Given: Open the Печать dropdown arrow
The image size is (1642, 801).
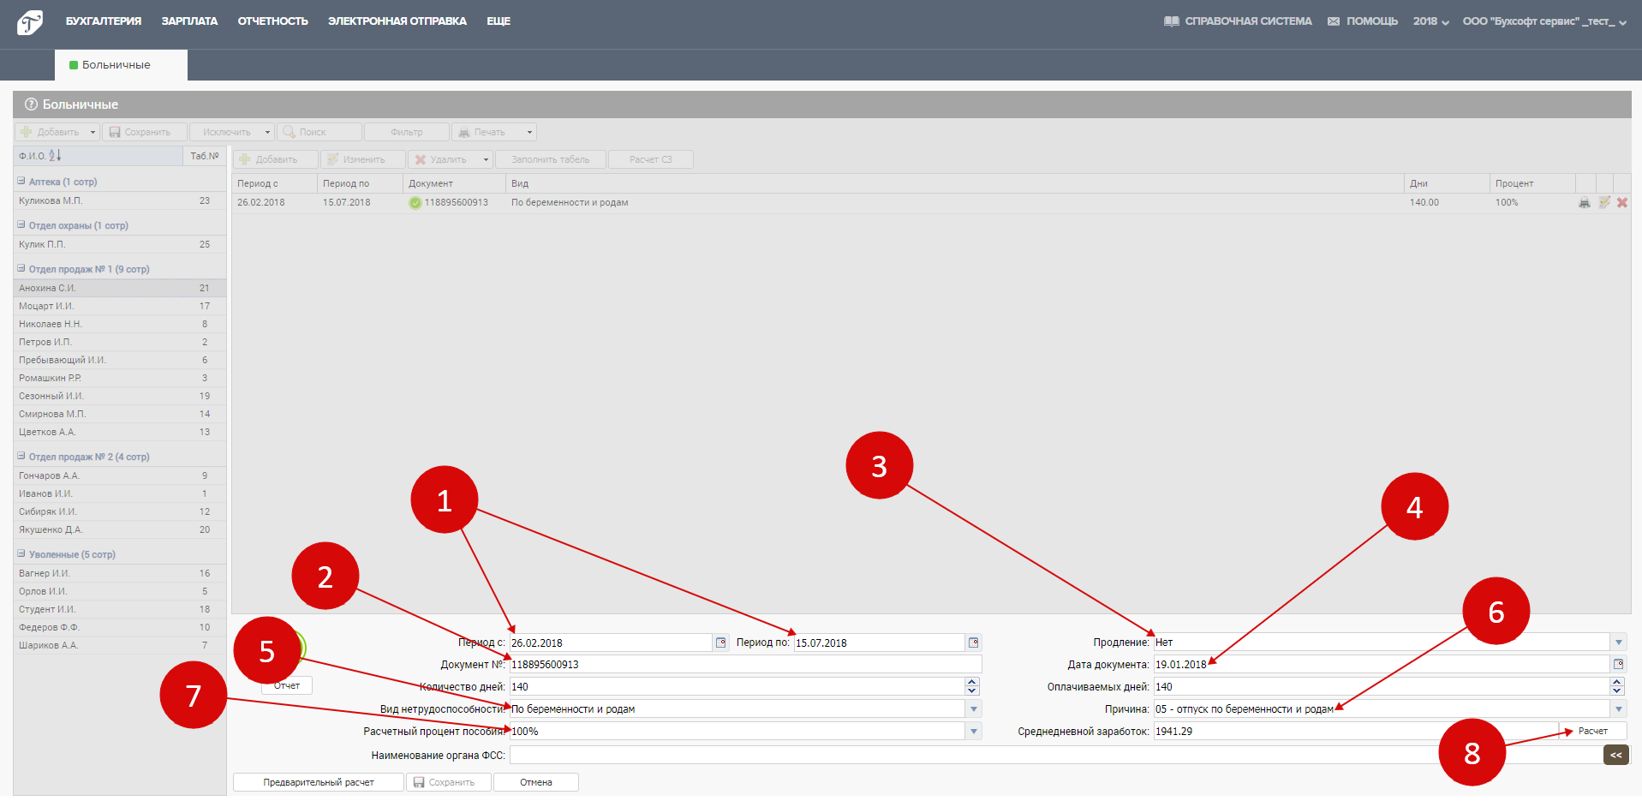Looking at the screenshot, I should [x=529, y=132].
